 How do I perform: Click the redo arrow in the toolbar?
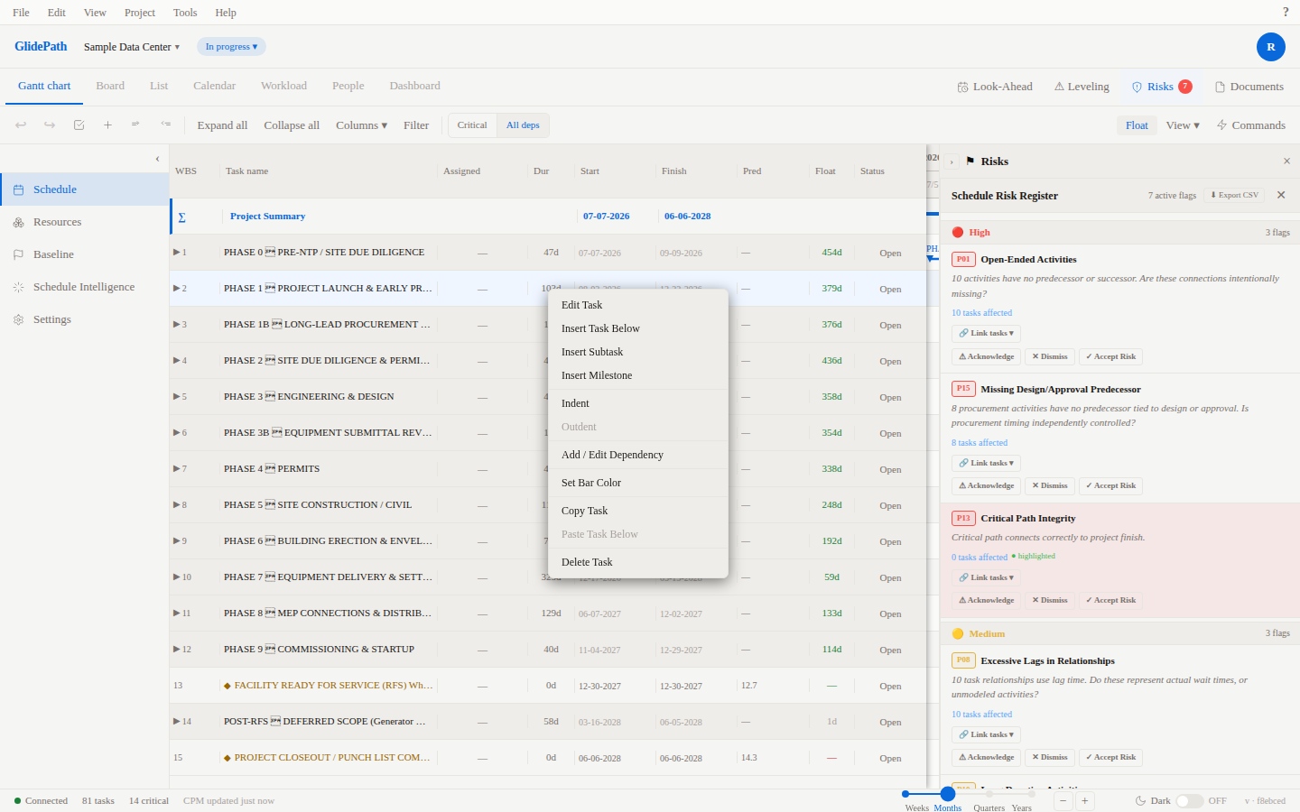(x=50, y=125)
